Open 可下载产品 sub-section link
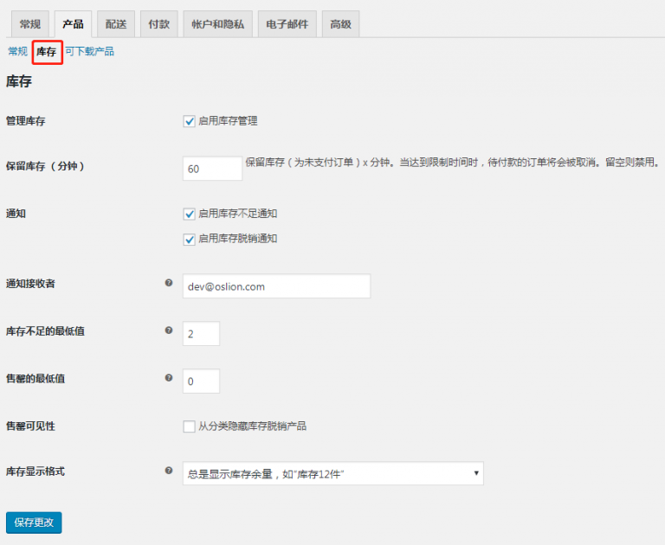Screen dimensions: 665x545 click(x=89, y=52)
